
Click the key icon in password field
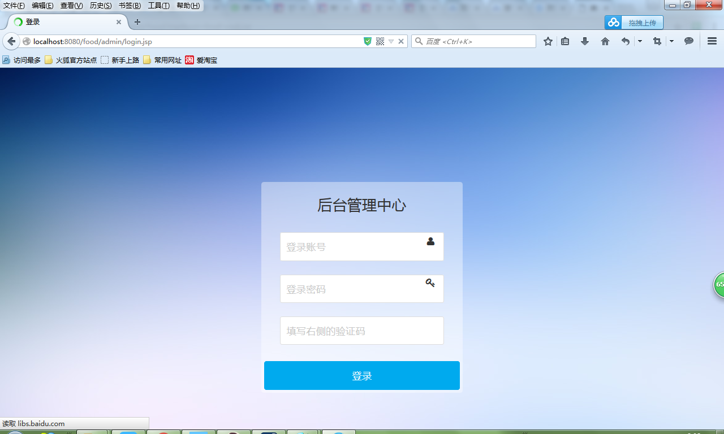click(x=430, y=283)
